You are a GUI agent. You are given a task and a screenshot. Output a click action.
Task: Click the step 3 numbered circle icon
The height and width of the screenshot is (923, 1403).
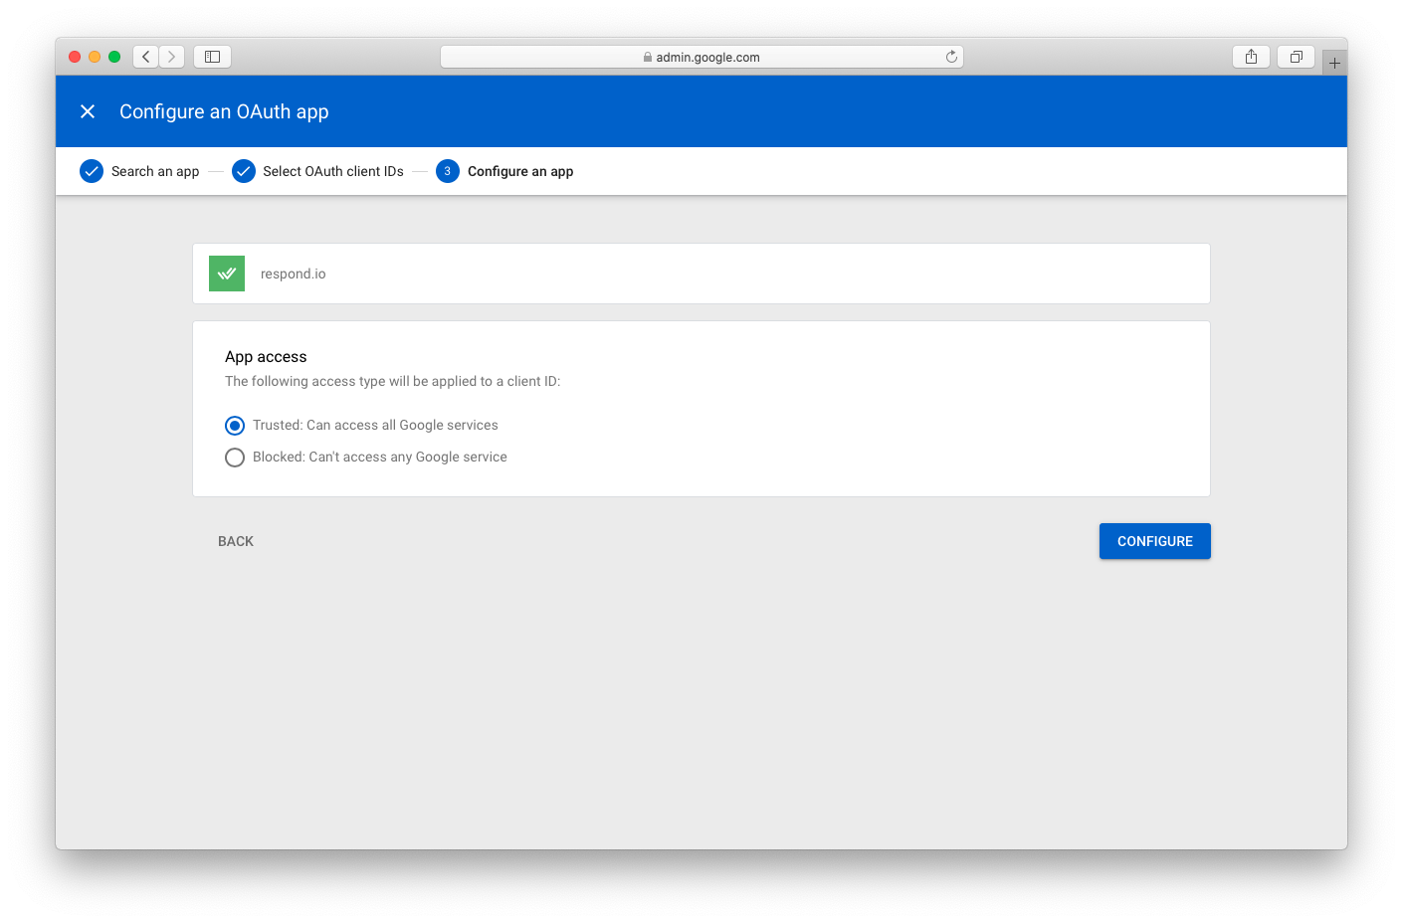448,171
